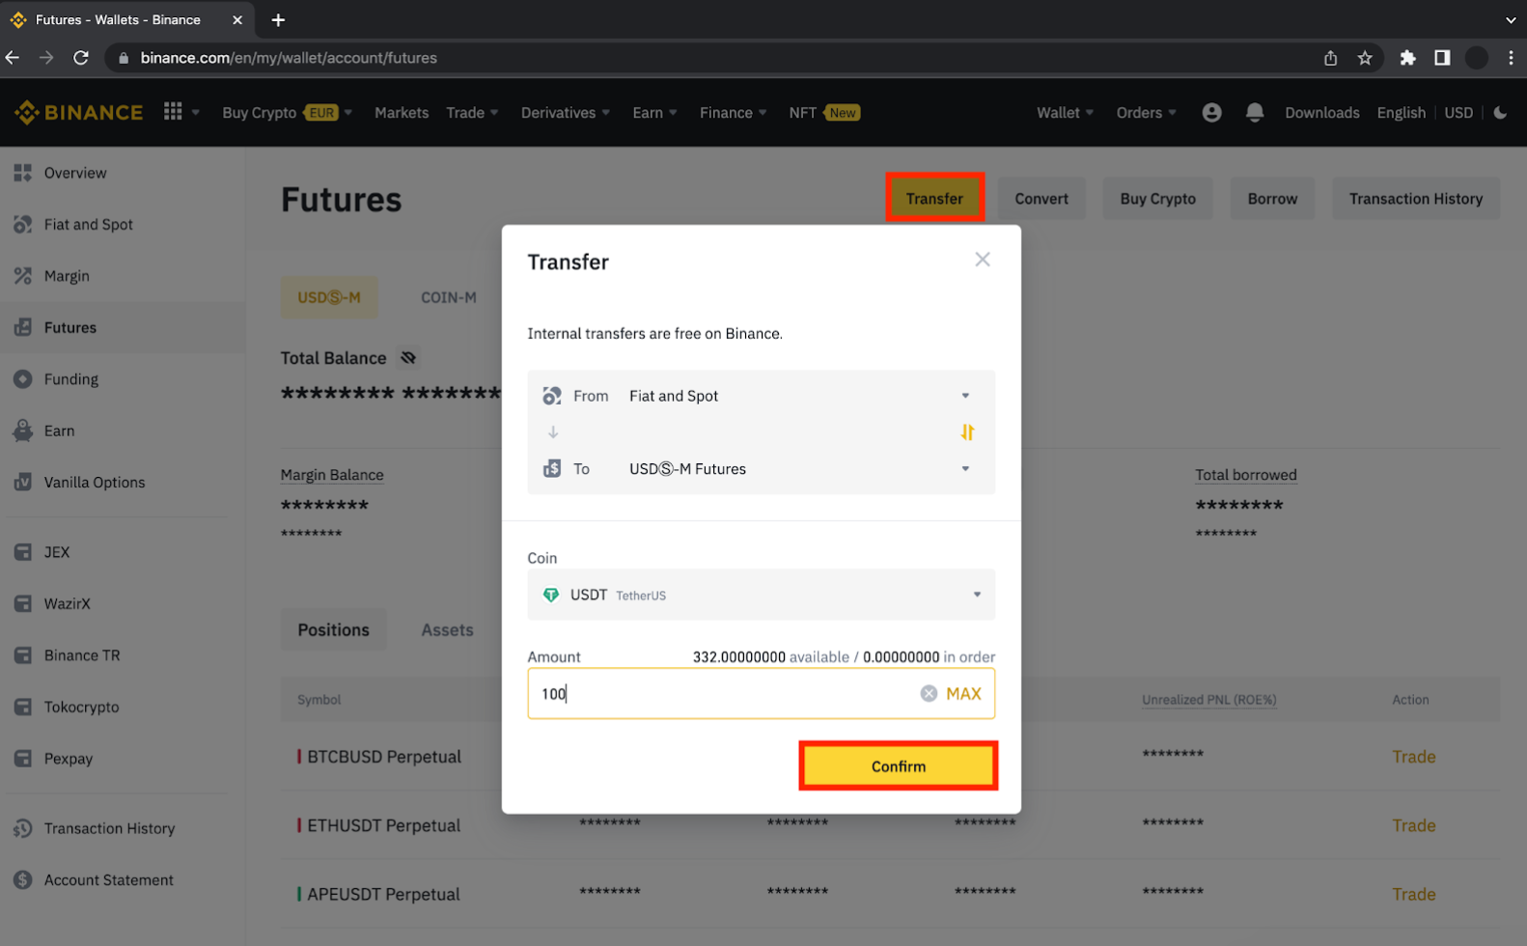
Task: Click the Borrow button
Action: [1272, 199]
